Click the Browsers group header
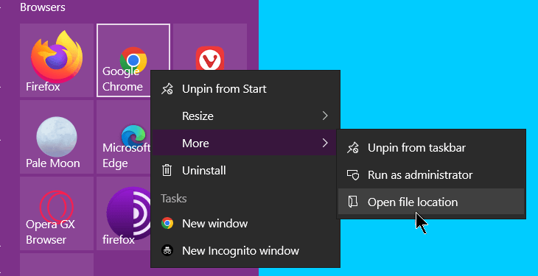The image size is (538, 276). coord(43,7)
